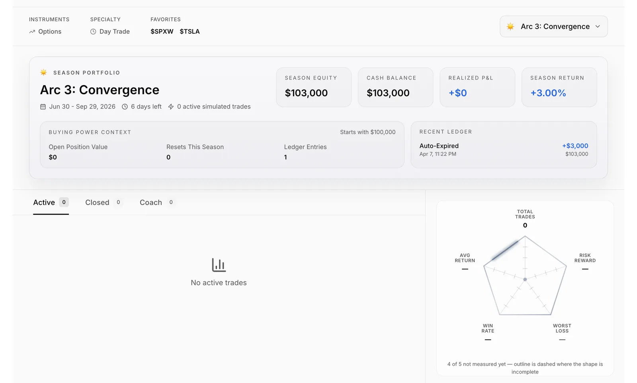The height and width of the screenshot is (383, 637).
Task: Click the Risk Reward radar label
Action: [x=585, y=258]
